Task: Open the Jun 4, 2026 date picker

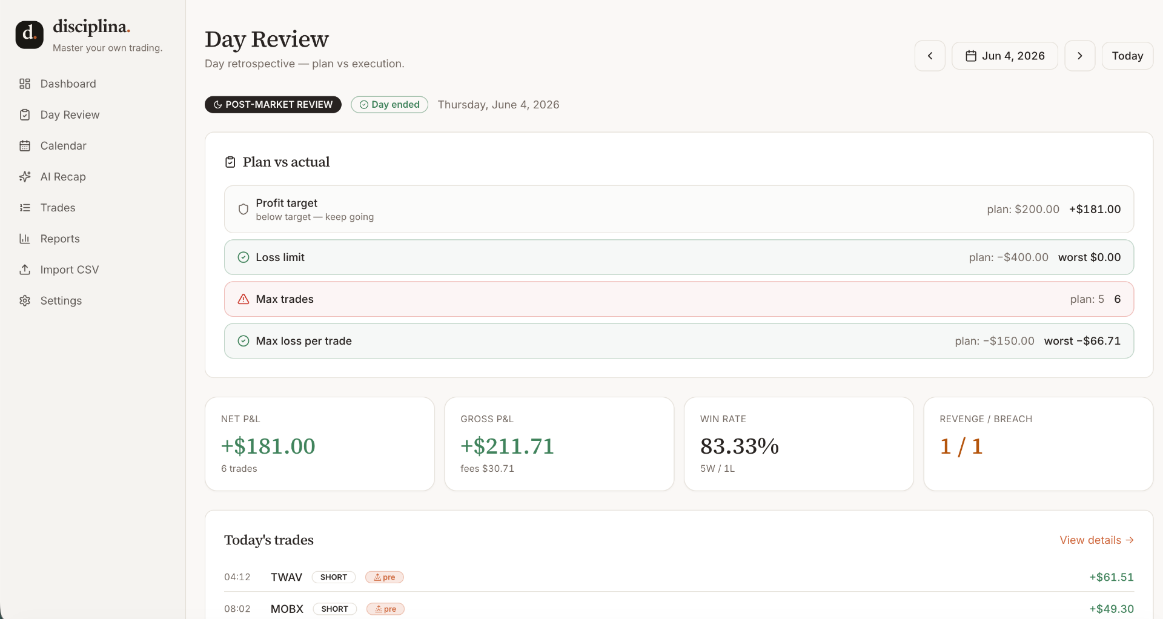Action: point(1005,56)
